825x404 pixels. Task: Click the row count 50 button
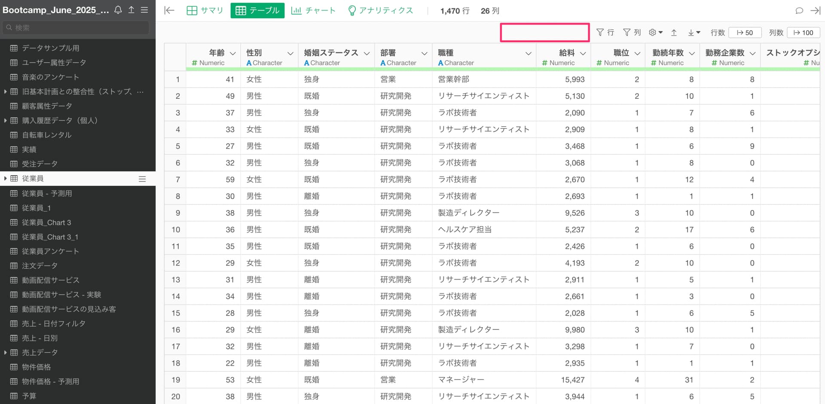745,33
